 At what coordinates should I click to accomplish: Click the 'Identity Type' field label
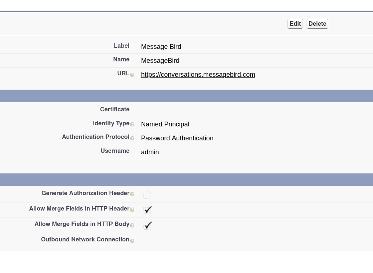pyautogui.click(x=111, y=123)
